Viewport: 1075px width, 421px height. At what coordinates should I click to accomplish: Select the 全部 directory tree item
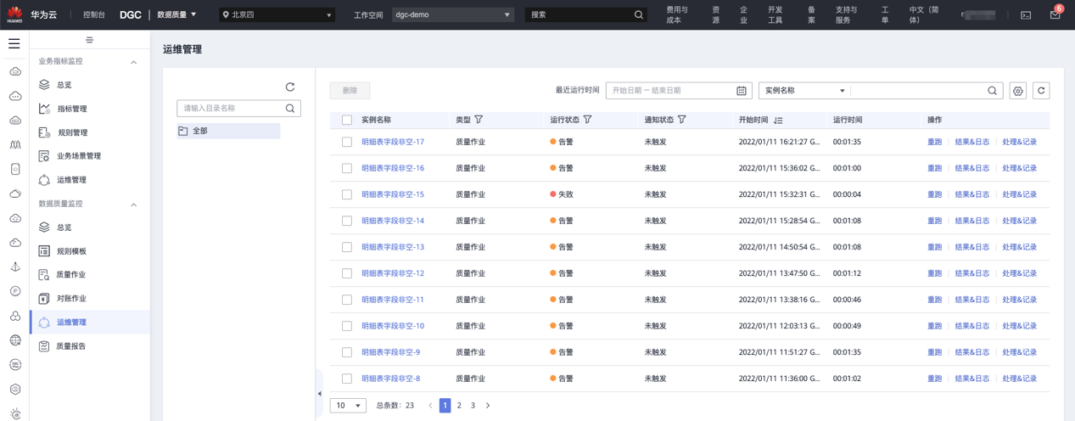coord(228,131)
